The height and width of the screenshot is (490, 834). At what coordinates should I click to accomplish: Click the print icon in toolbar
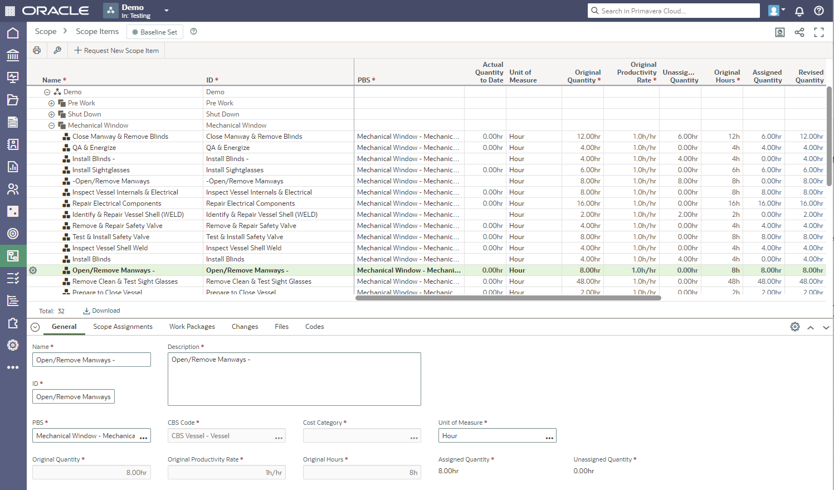pos(37,50)
